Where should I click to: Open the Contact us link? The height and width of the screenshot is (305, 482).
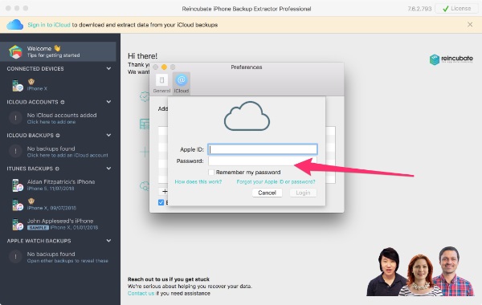coord(141,293)
